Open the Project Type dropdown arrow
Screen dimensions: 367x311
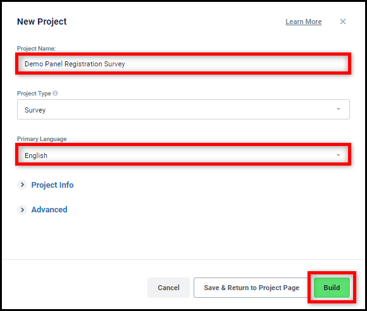tap(339, 109)
